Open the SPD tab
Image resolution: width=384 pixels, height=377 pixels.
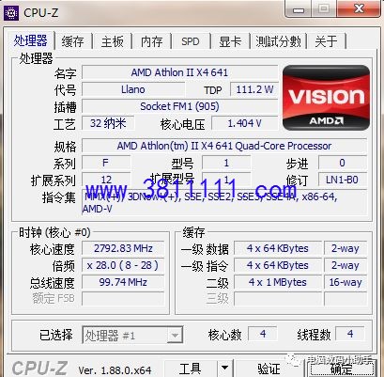(191, 41)
